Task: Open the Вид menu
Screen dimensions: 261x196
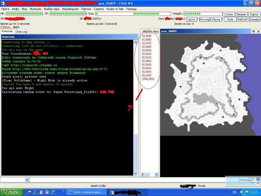Action: [24, 9]
